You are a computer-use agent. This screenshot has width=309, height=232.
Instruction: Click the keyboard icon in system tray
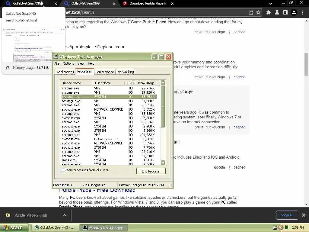click(275, 228)
